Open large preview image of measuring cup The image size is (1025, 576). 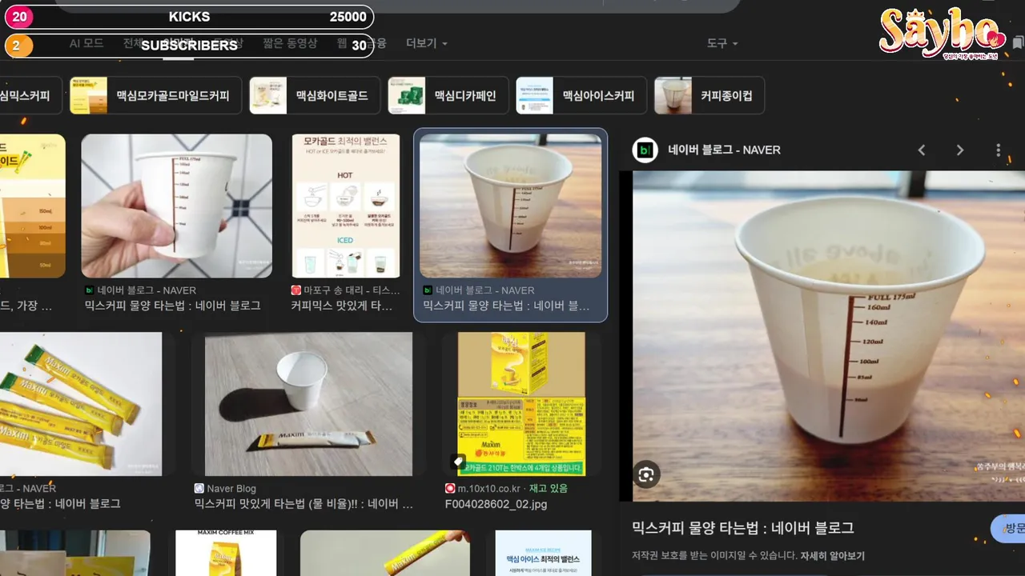pyautogui.click(x=829, y=336)
